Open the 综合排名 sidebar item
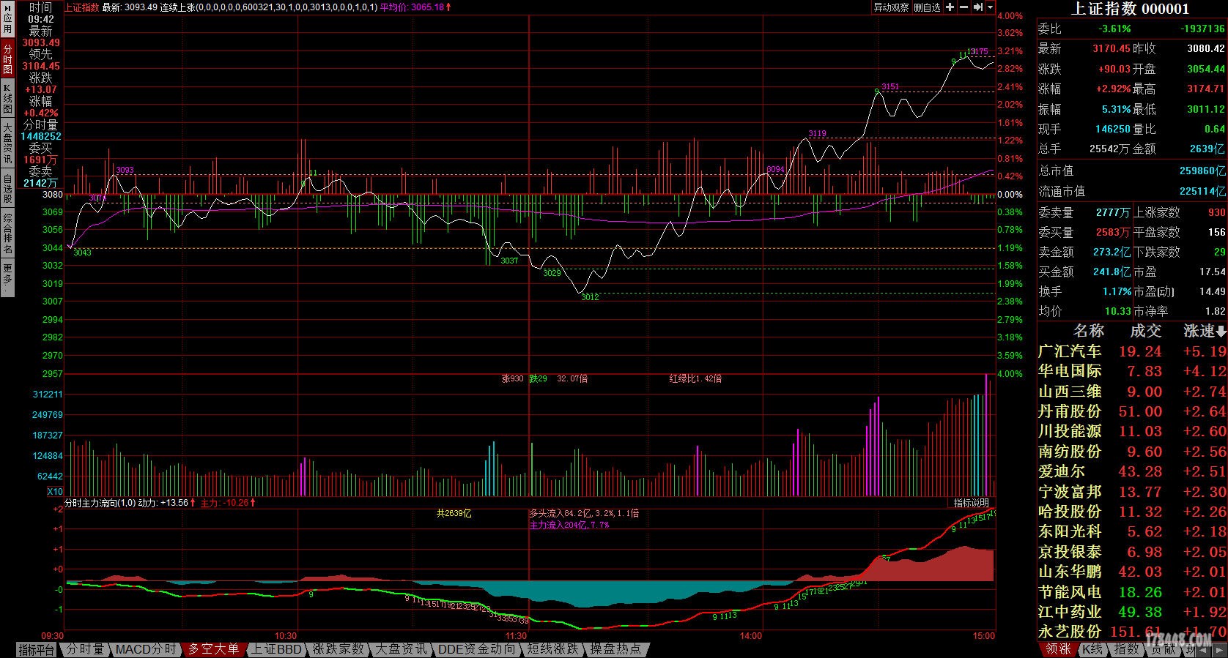Image resolution: width=1228 pixels, height=658 pixels. (7, 233)
